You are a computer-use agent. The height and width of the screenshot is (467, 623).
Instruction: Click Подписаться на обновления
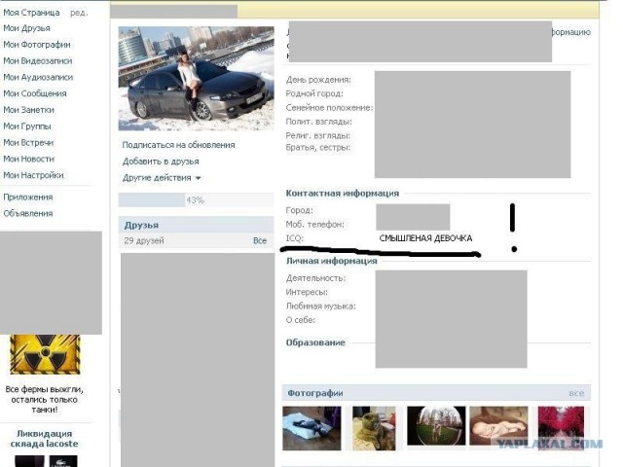178,145
